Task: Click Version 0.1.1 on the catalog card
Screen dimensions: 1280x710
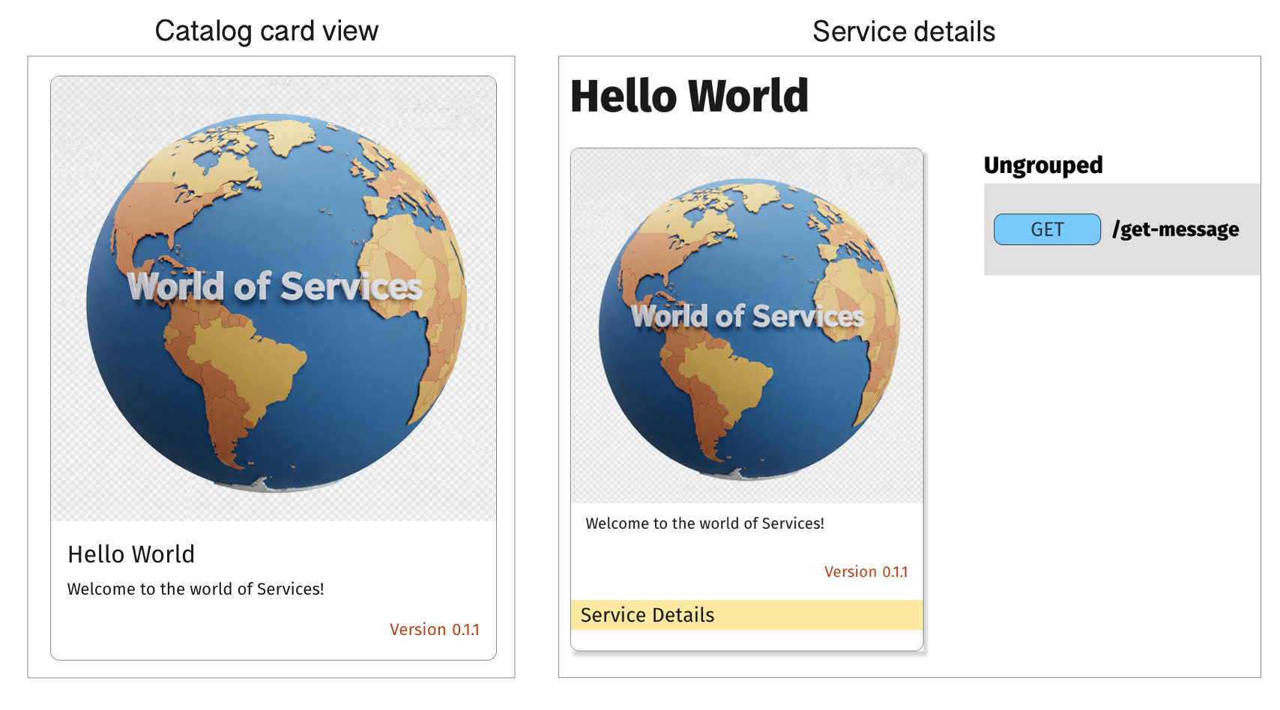Action: (435, 629)
